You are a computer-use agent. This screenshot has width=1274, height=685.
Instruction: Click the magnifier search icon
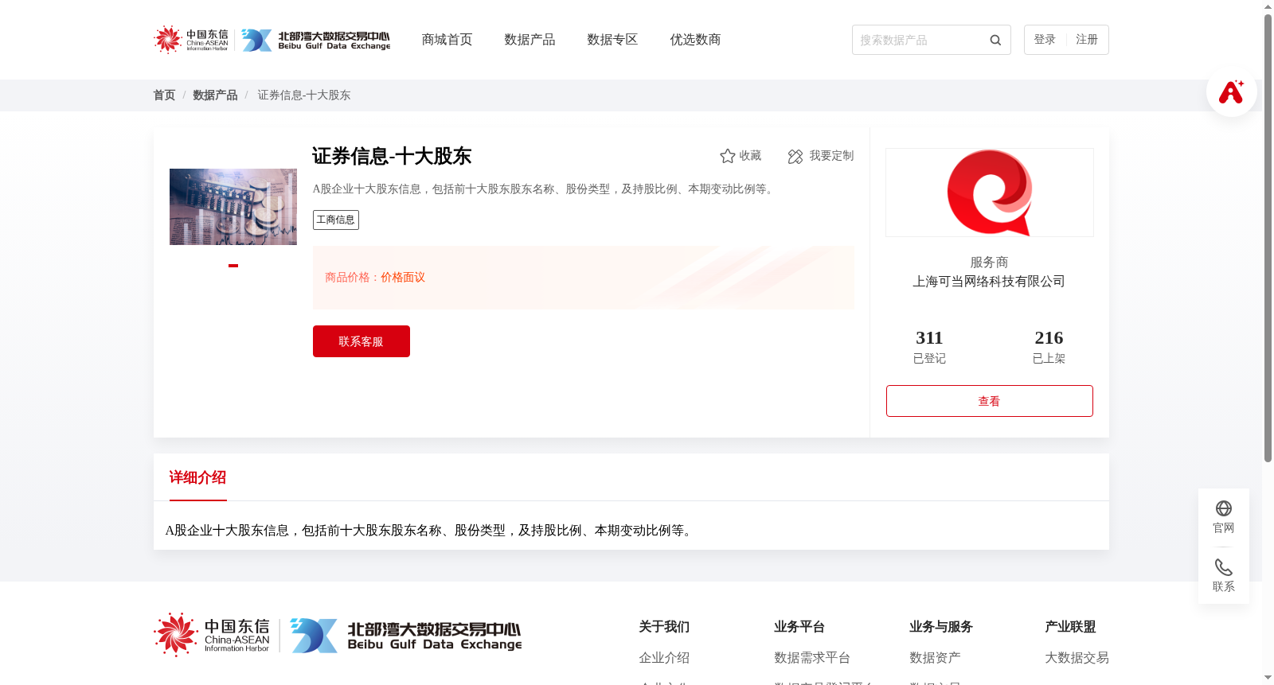[995, 40]
